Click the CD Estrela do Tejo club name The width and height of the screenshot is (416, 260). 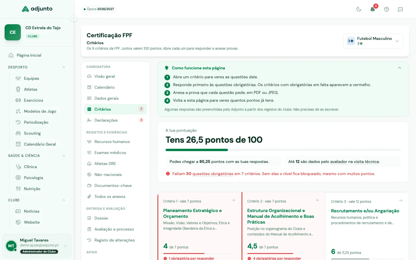(43, 28)
